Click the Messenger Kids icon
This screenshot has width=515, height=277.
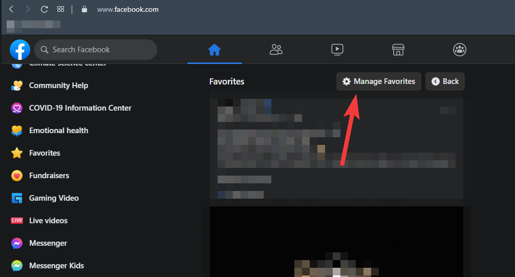(17, 266)
